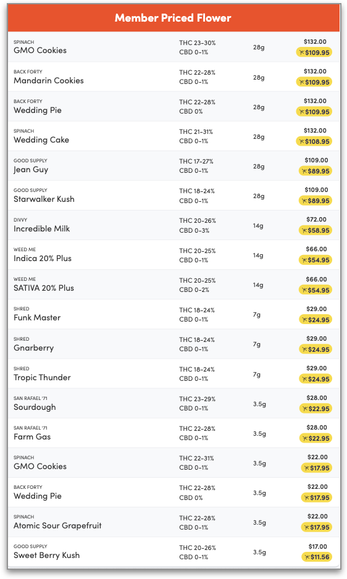This screenshot has width=347, height=579.
Task: Click the $132.00 regular price of GMO Cookies
Action: coord(316,42)
